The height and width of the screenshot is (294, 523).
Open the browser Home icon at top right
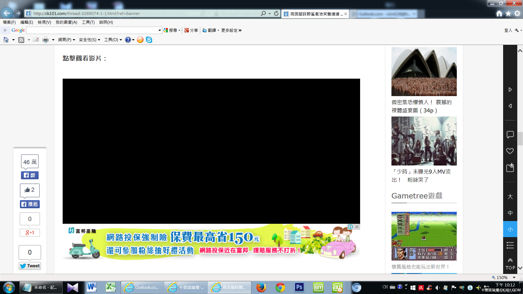tap(499, 13)
